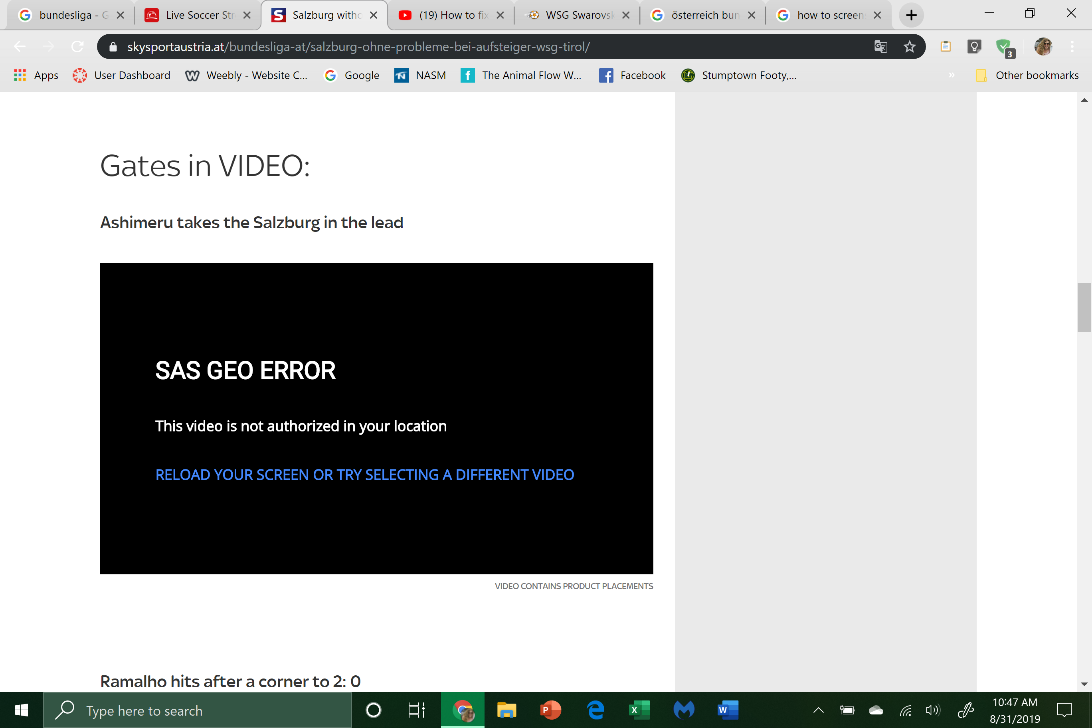The image size is (1092, 728).
Task: Open Task View on the taskbar
Action: [416, 710]
